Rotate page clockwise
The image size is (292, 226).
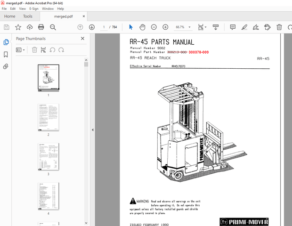tap(61, 50)
